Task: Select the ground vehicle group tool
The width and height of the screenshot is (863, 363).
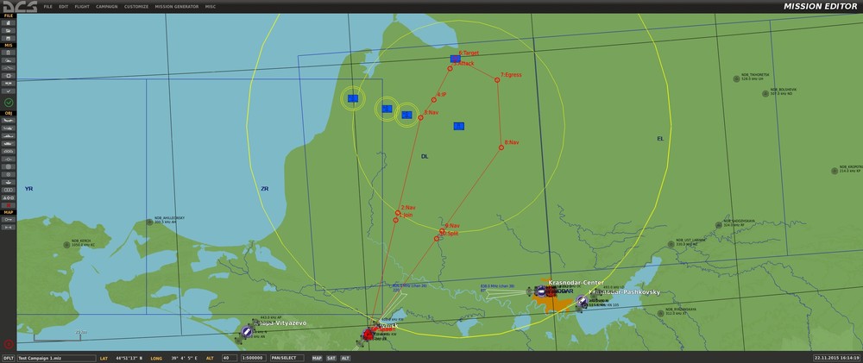Action: [x=9, y=143]
